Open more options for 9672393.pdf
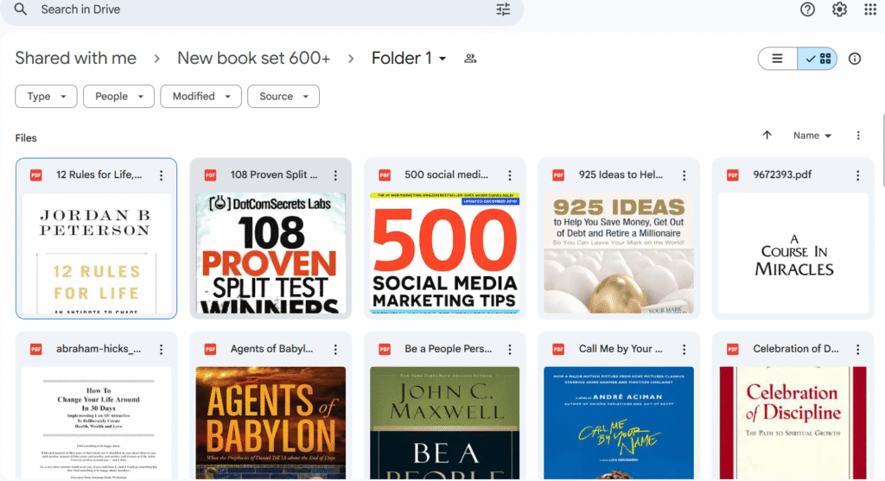Viewport: 885px width, 481px height. pos(857,175)
